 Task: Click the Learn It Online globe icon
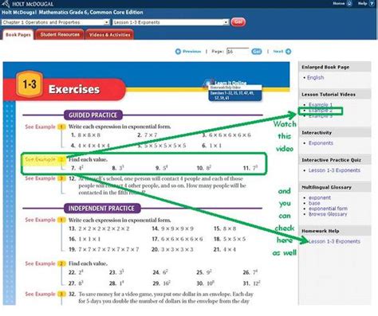(208, 83)
